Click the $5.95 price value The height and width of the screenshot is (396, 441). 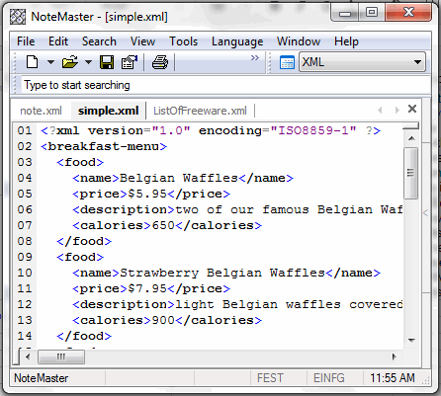147,194
